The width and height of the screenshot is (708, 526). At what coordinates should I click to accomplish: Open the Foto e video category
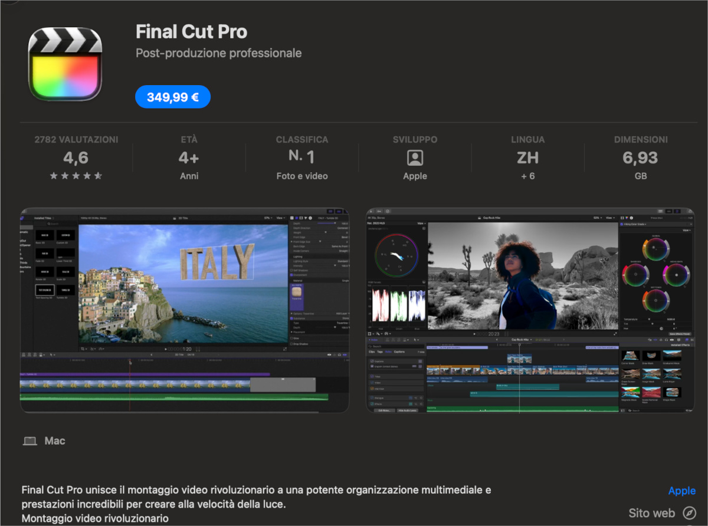click(x=301, y=176)
